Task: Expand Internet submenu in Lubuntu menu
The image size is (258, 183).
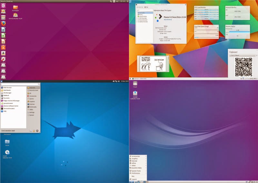Action: [138, 161]
